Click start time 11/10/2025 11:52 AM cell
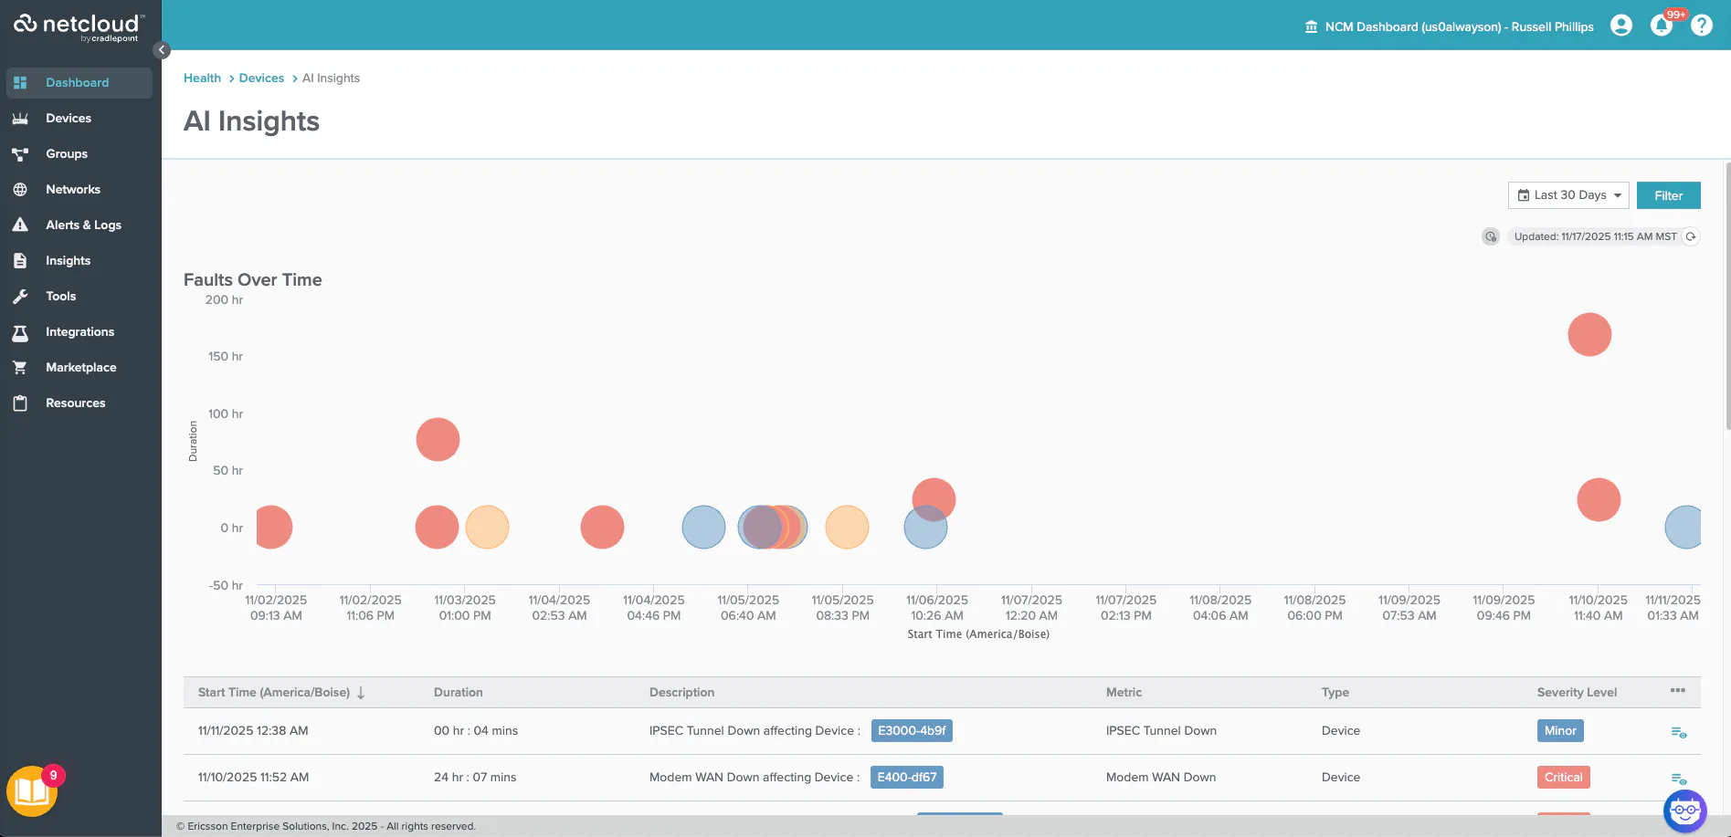Image resolution: width=1731 pixels, height=837 pixels. [x=253, y=777]
